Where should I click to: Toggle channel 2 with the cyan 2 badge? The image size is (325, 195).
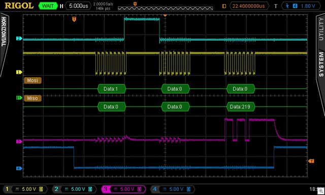pos(56,189)
